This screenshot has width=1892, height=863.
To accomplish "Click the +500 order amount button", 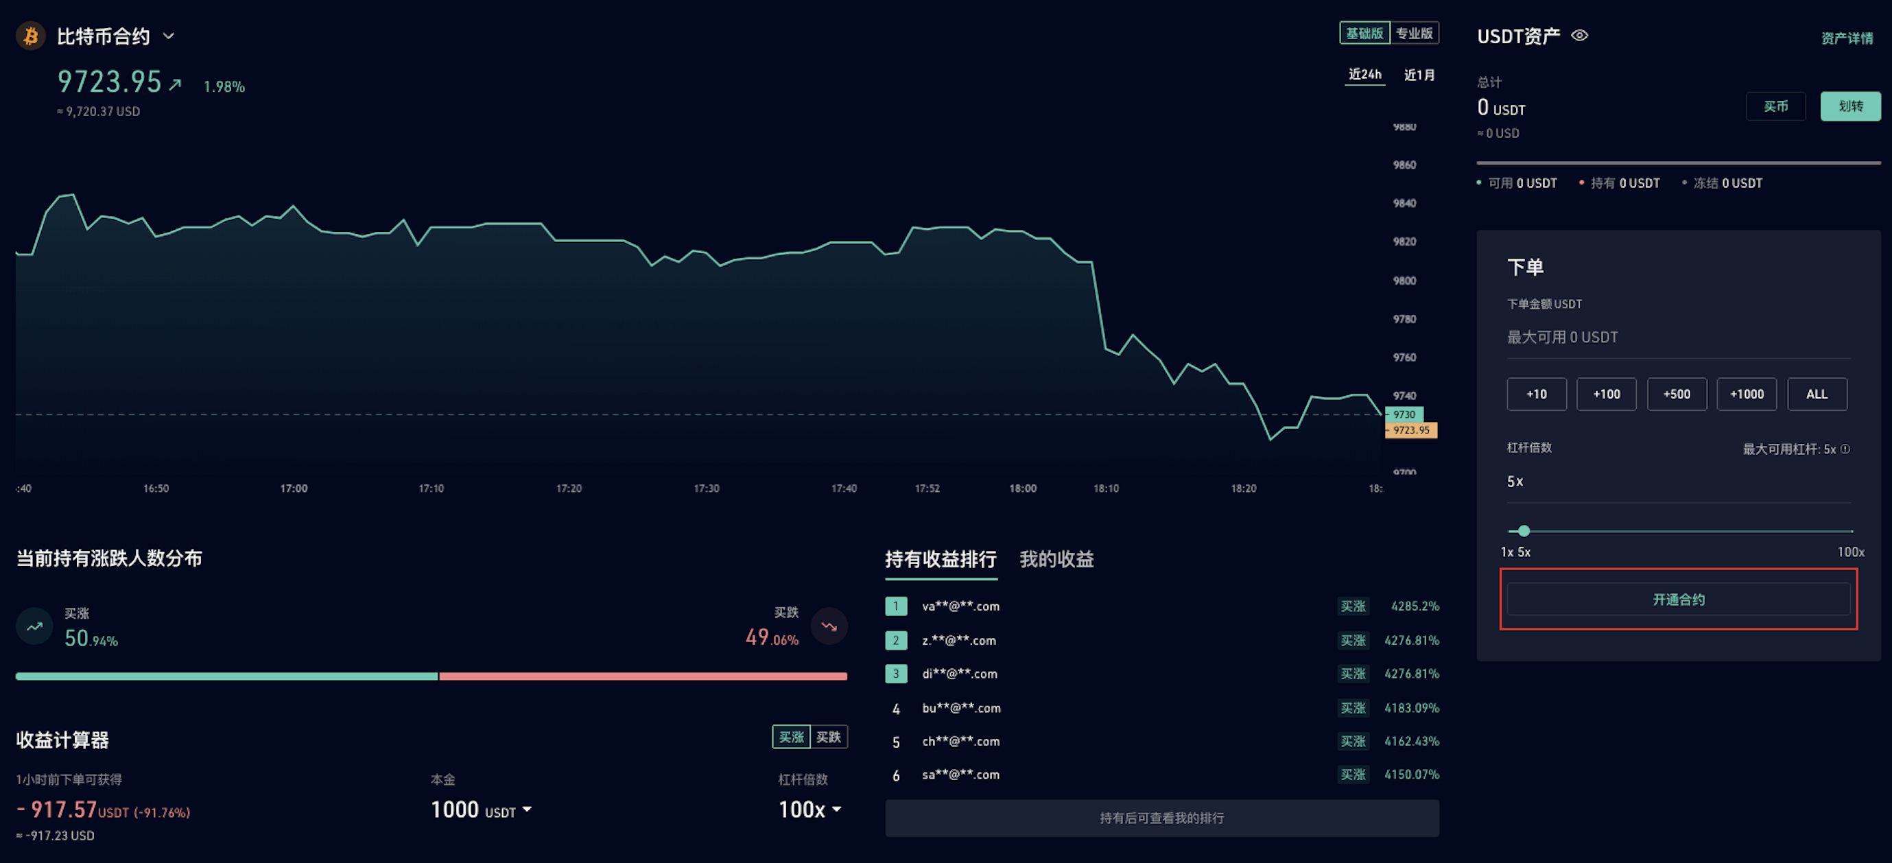I will pos(1676,394).
